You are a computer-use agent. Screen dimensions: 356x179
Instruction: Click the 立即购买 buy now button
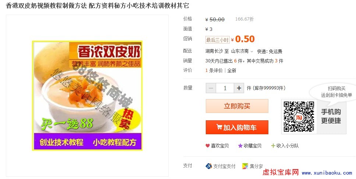(x=237, y=106)
